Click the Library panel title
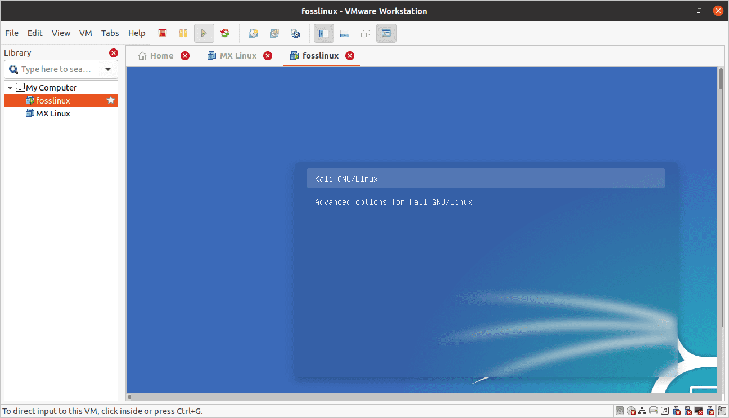Screen dimensions: 729x418 [x=17, y=53]
